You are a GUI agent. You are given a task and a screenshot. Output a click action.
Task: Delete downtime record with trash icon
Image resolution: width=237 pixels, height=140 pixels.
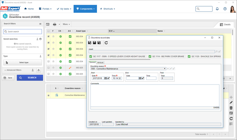coord(231,108)
